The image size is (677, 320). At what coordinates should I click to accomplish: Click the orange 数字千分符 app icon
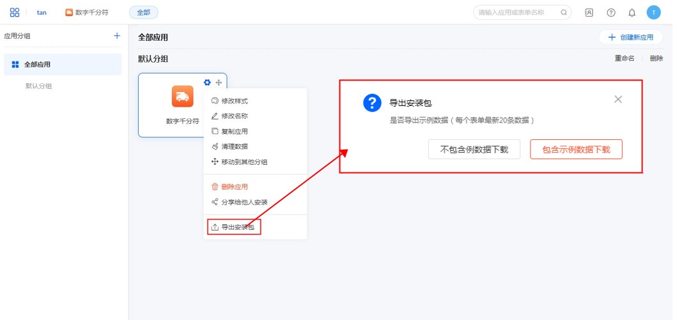pos(182,96)
